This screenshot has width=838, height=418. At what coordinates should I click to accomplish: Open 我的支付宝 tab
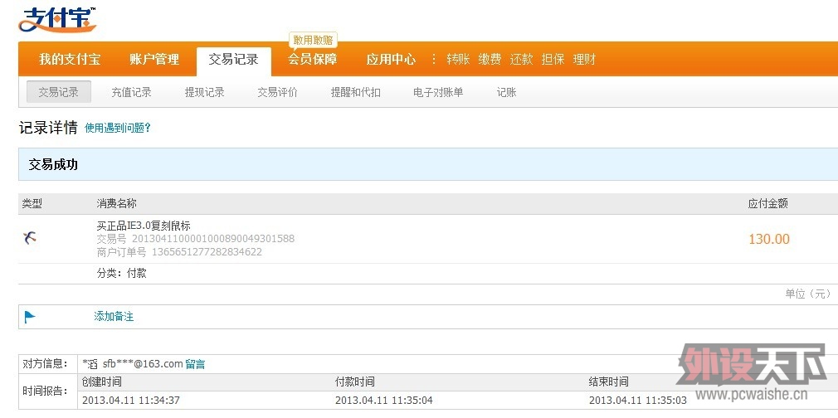(x=70, y=59)
